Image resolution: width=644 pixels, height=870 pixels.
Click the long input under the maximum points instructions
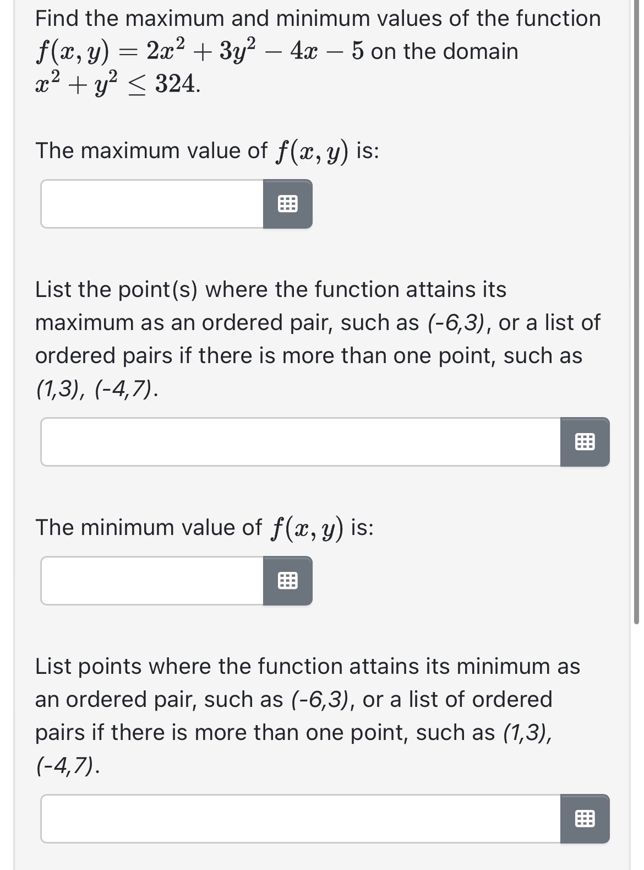pos(297,442)
